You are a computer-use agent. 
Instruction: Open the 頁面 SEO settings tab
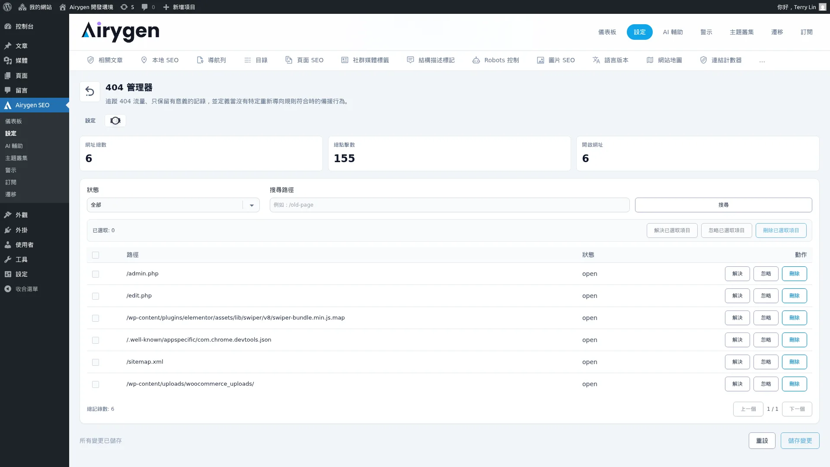(x=304, y=60)
